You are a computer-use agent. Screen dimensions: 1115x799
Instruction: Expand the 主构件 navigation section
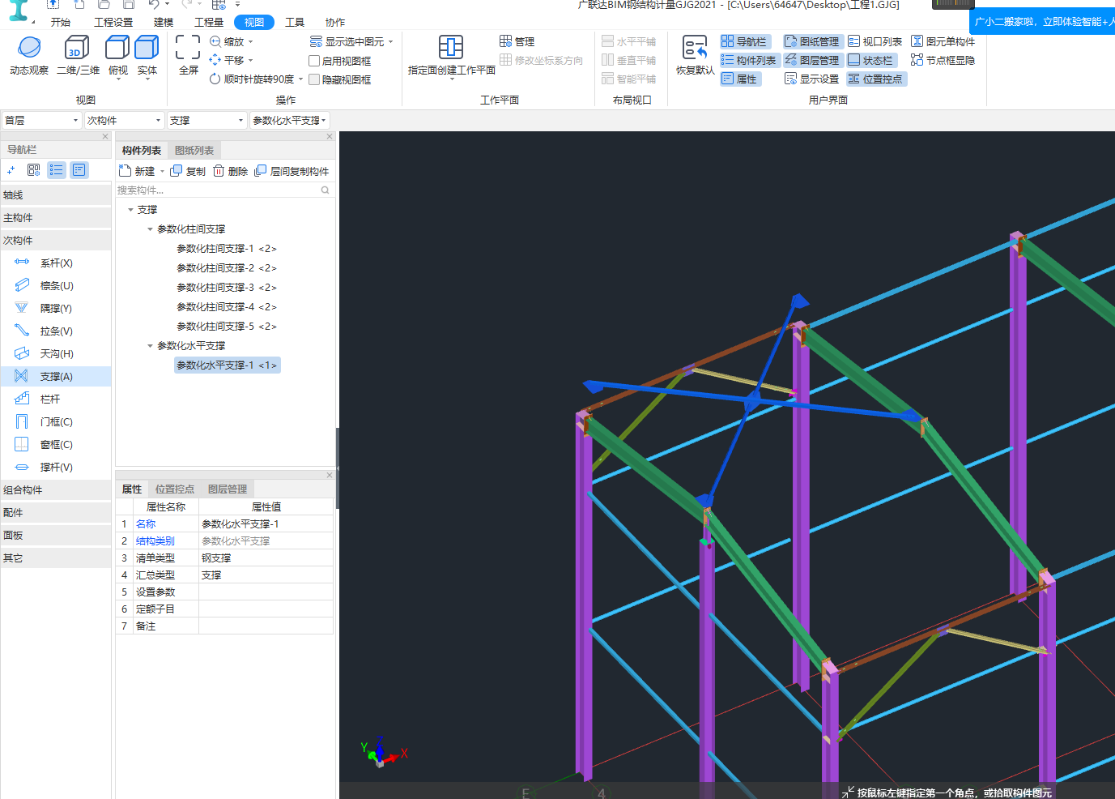pyautogui.click(x=55, y=218)
